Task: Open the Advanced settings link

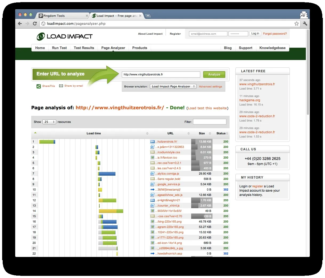Action: [x=210, y=87]
